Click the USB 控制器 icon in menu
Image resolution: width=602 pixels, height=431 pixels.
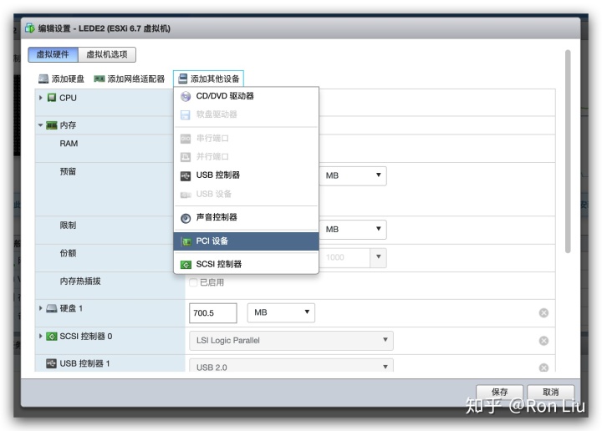tap(186, 176)
